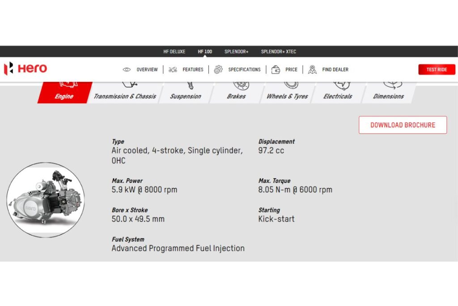Screen dimensions: 458x306
Task: Show the Electricals tab
Action: [x=338, y=92]
